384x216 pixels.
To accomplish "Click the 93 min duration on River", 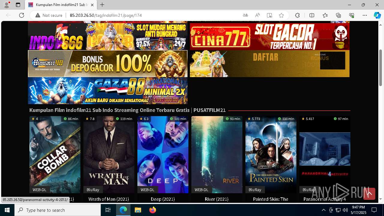I will [x=233, y=119].
